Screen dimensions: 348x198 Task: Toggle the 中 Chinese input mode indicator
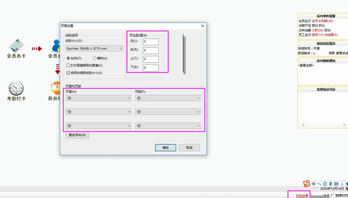(313, 183)
